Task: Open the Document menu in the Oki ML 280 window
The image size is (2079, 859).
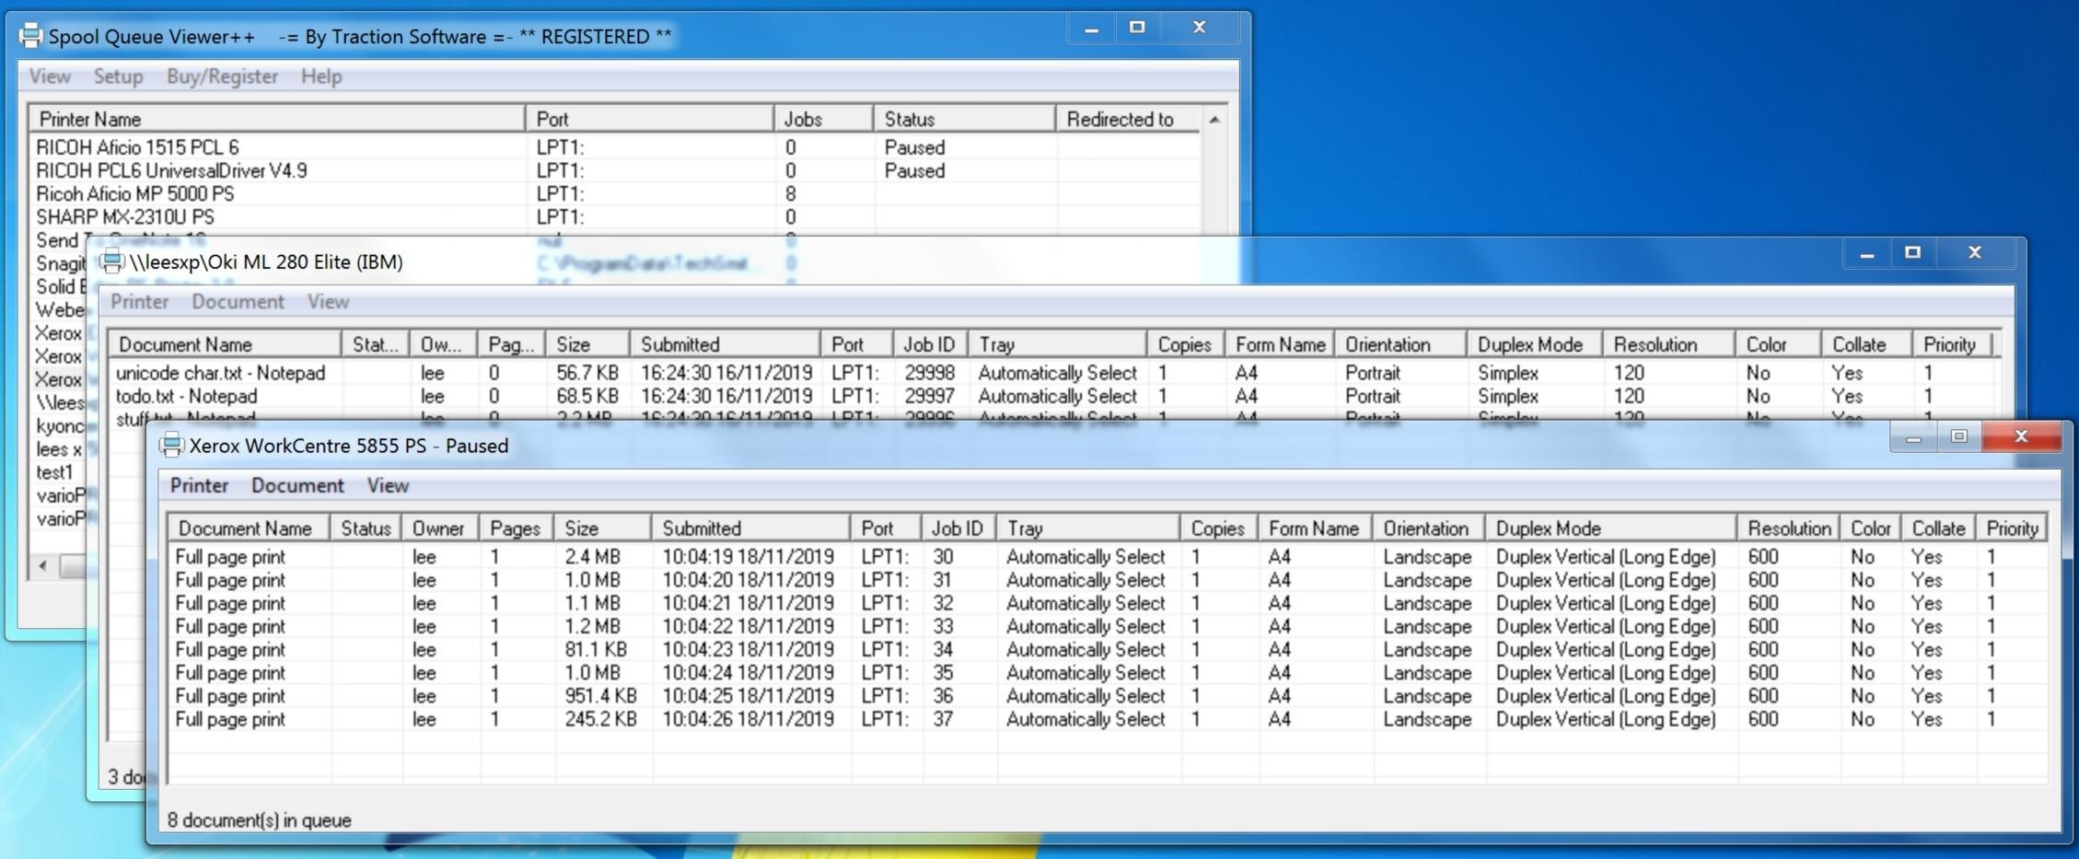Action: 238,301
